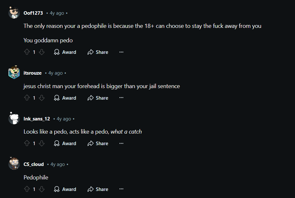Downvote the comment by Oof1273
295x198 pixels.
42,52
